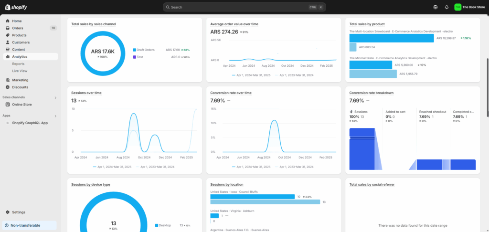
Task: Click the Shopify logo
Action: (x=16, y=7)
